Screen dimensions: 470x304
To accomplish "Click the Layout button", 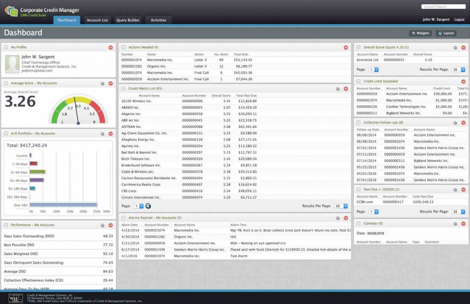I will 446,33.
